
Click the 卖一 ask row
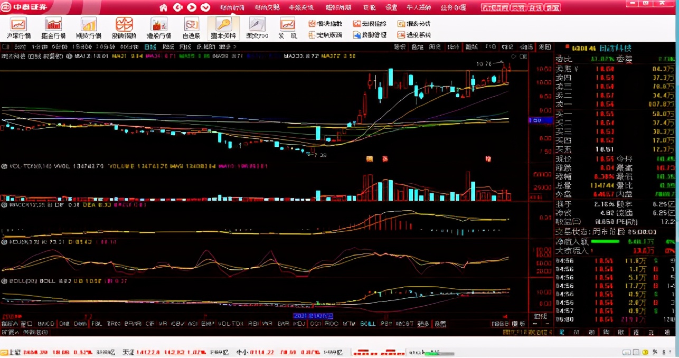pos(616,104)
